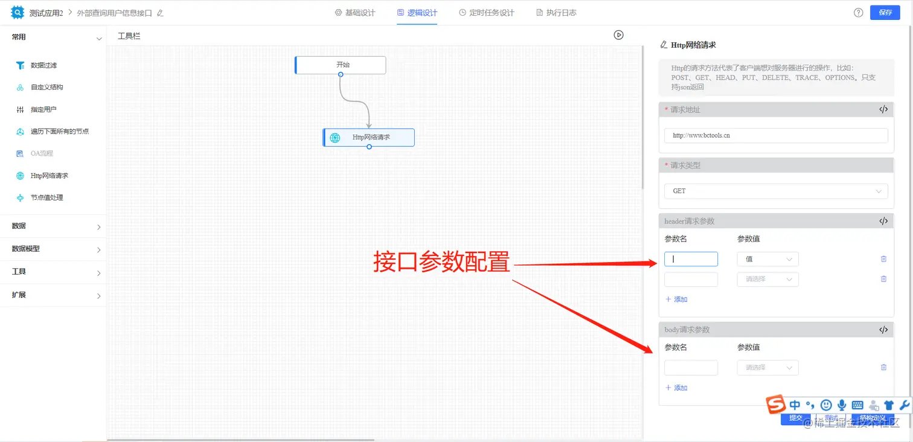Delete the body parameter row
Viewport: 913px width, 442px height.
click(883, 367)
